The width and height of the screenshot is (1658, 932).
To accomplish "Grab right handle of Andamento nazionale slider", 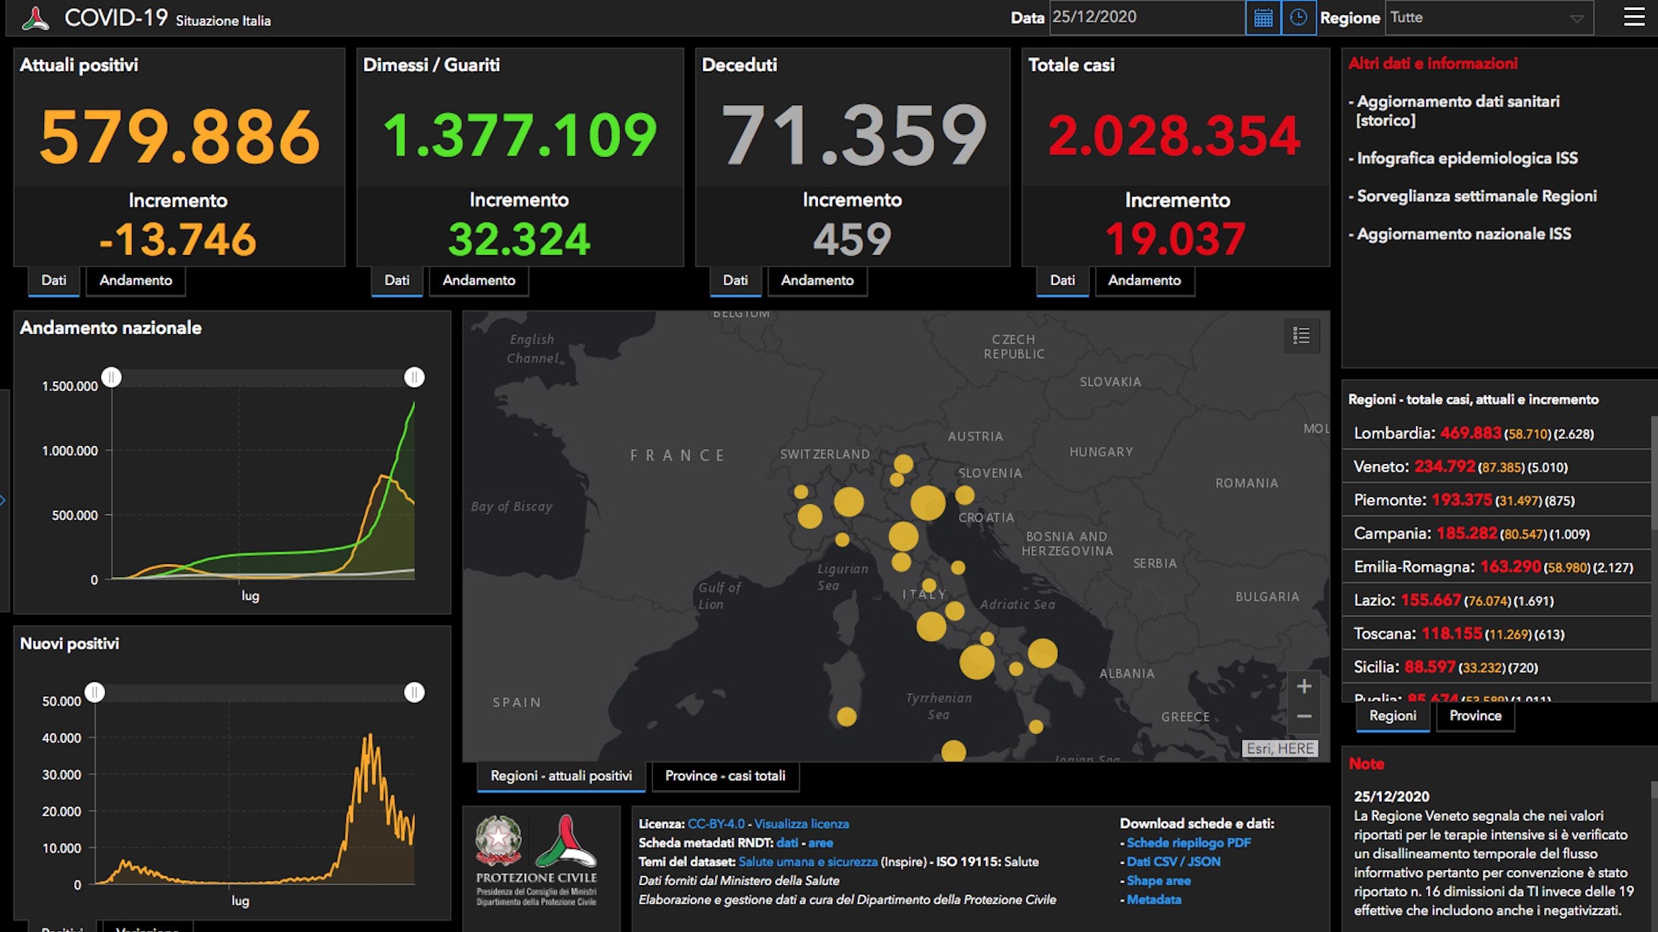I will 414,377.
